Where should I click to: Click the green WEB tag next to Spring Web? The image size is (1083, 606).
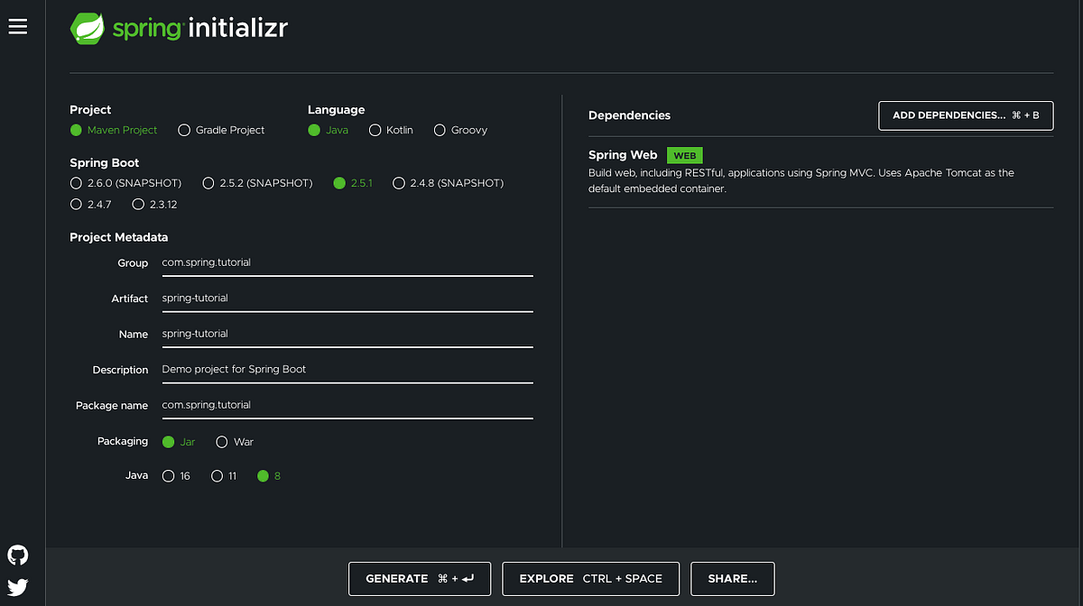pos(684,155)
